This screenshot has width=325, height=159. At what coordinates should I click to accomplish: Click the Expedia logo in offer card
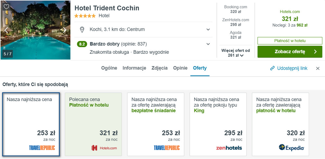(x=291, y=148)
